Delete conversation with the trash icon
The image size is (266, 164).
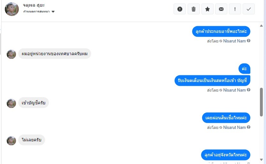point(193,9)
